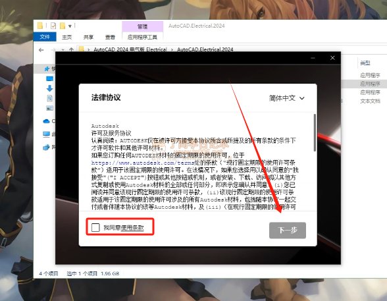Open the 文件 menu in File Explorer
The width and height of the screenshot is (387, 301).
click(45, 37)
